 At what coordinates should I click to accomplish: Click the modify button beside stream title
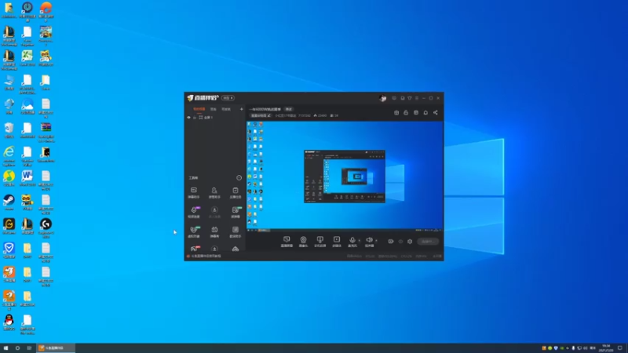point(288,109)
